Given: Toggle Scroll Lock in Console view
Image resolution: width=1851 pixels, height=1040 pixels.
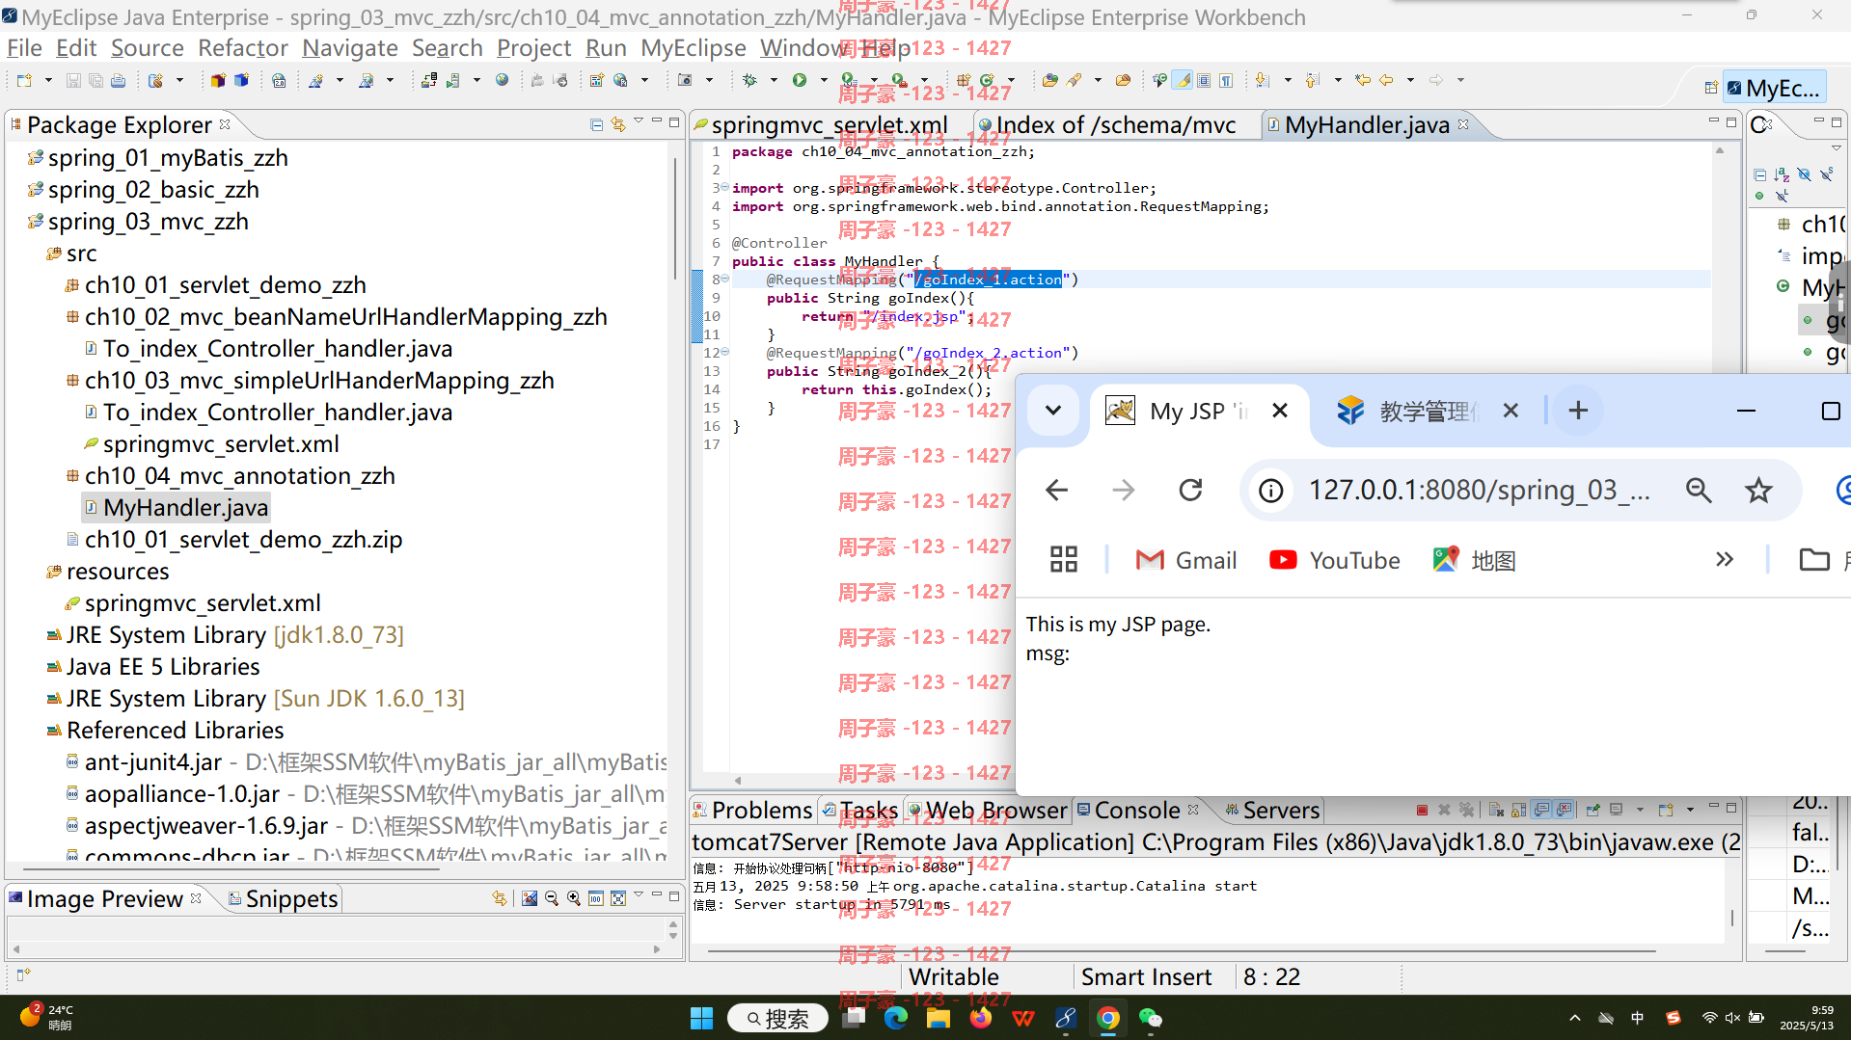Looking at the screenshot, I should pyautogui.click(x=1519, y=810).
